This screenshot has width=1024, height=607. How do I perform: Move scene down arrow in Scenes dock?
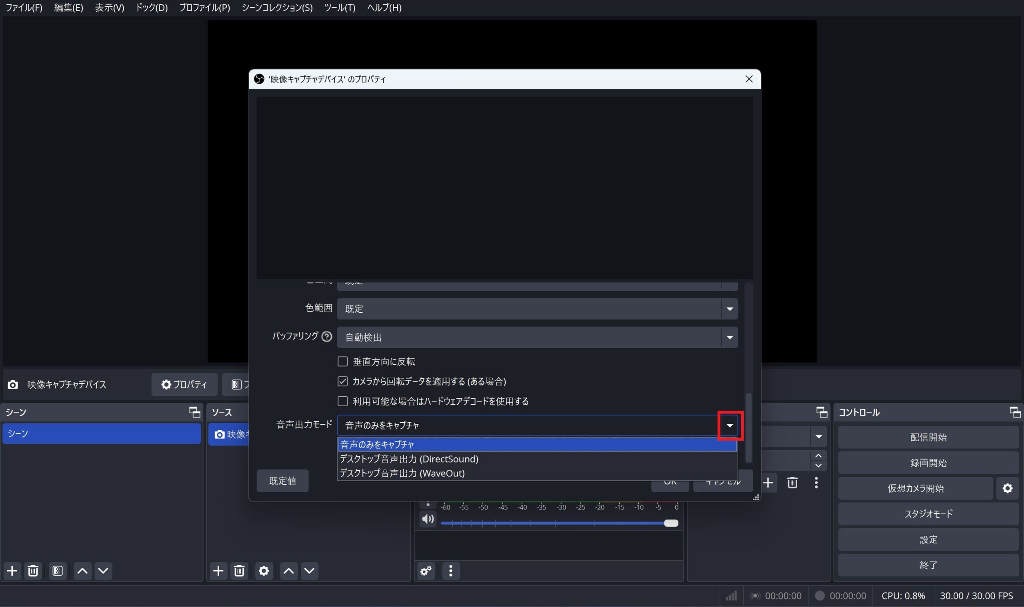pos(103,571)
